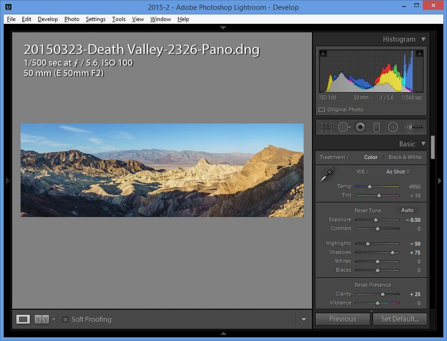Open the Adjustment Brush tool
447x341 pixels.
[x=413, y=127]
